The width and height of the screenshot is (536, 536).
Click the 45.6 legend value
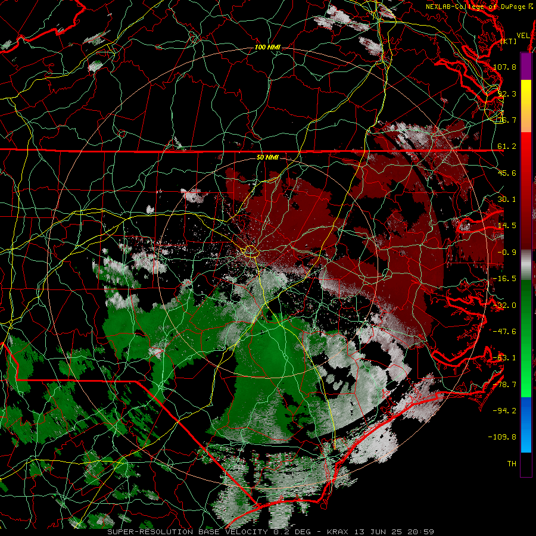[507, 173]
